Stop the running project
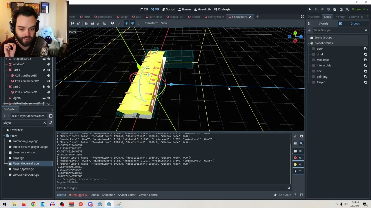 point(322,9)
